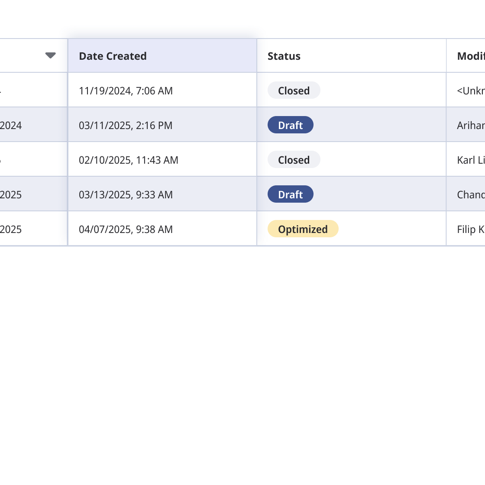485x485 pixels.
Task: Select the date 02/10/2025, 11:43 AM
Action: [128, 160]
